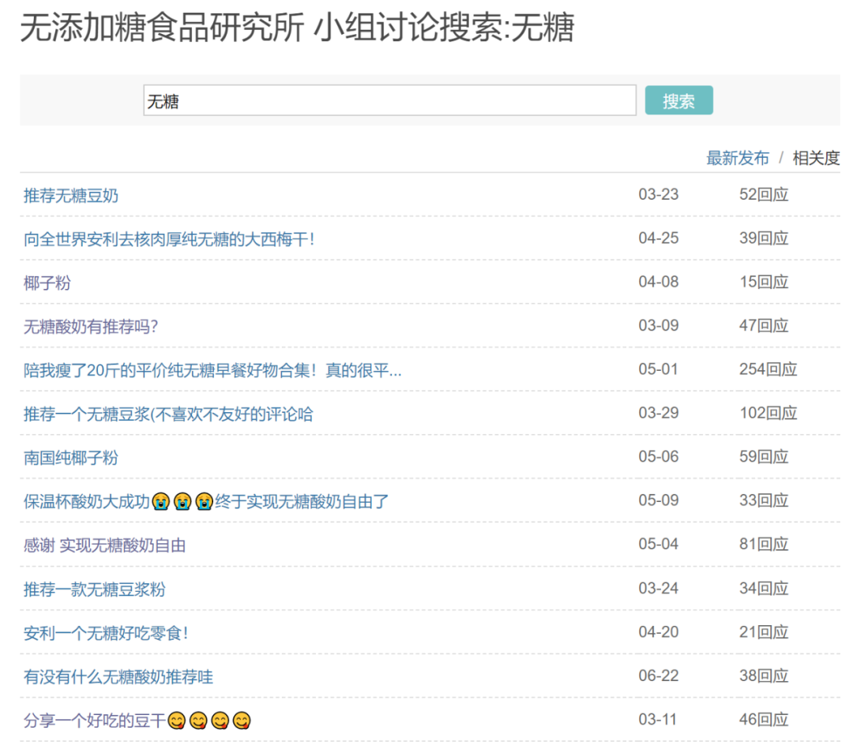The height and width of the screenshot is (749, 853).
Task: Click the 搜索 search button
Action: click(678, 101)
